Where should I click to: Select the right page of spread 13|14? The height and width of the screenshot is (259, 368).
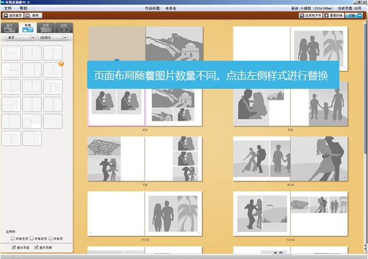pyautogui.click(x=319, y=214)
